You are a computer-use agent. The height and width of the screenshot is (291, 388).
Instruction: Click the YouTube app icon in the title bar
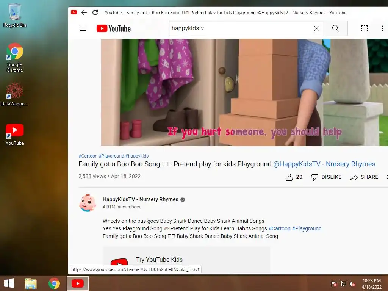point(74,12)
